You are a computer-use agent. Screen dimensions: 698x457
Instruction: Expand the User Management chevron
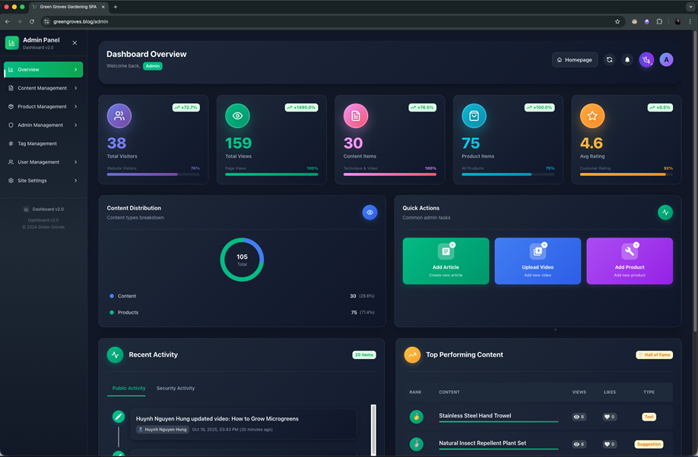(76, 162)
